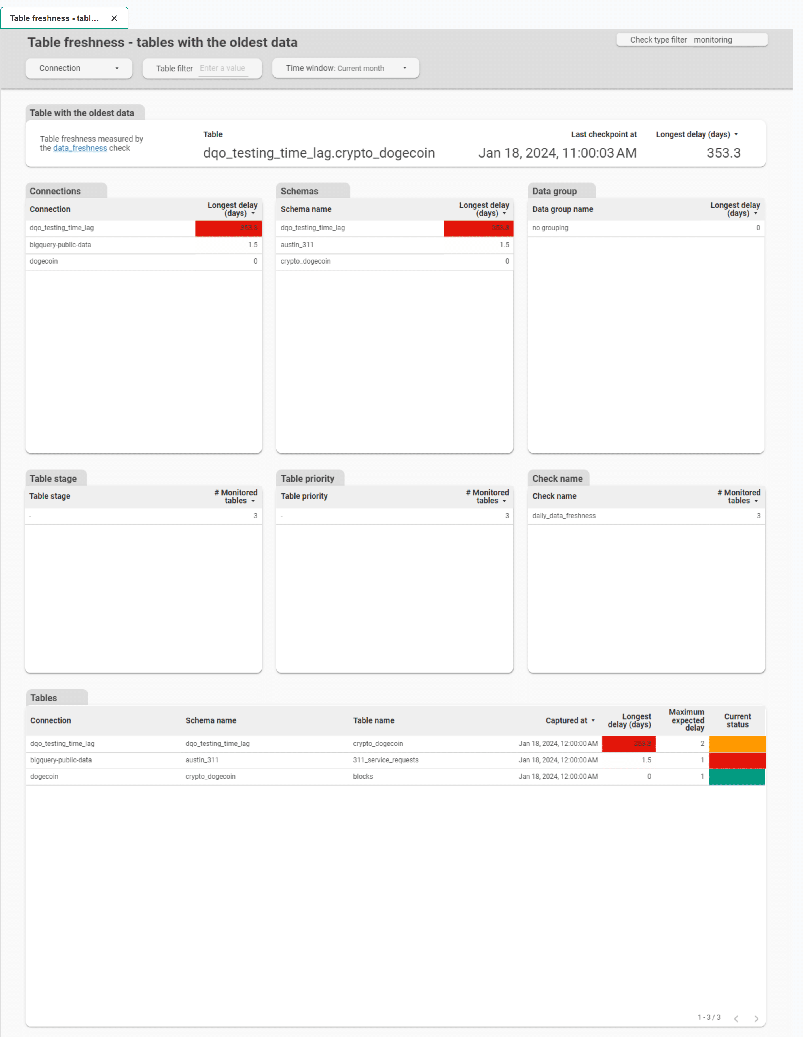Click the Captured at sort arrow
Viewport: 803px width, 1037px height.
pos(593,720)
